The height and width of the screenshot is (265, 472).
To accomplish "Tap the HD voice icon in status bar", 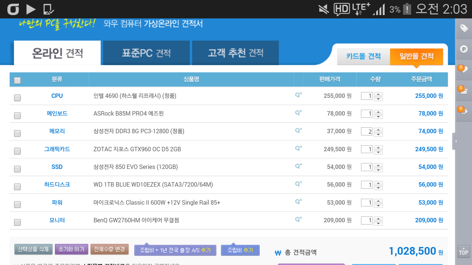I will pos(341,9).
